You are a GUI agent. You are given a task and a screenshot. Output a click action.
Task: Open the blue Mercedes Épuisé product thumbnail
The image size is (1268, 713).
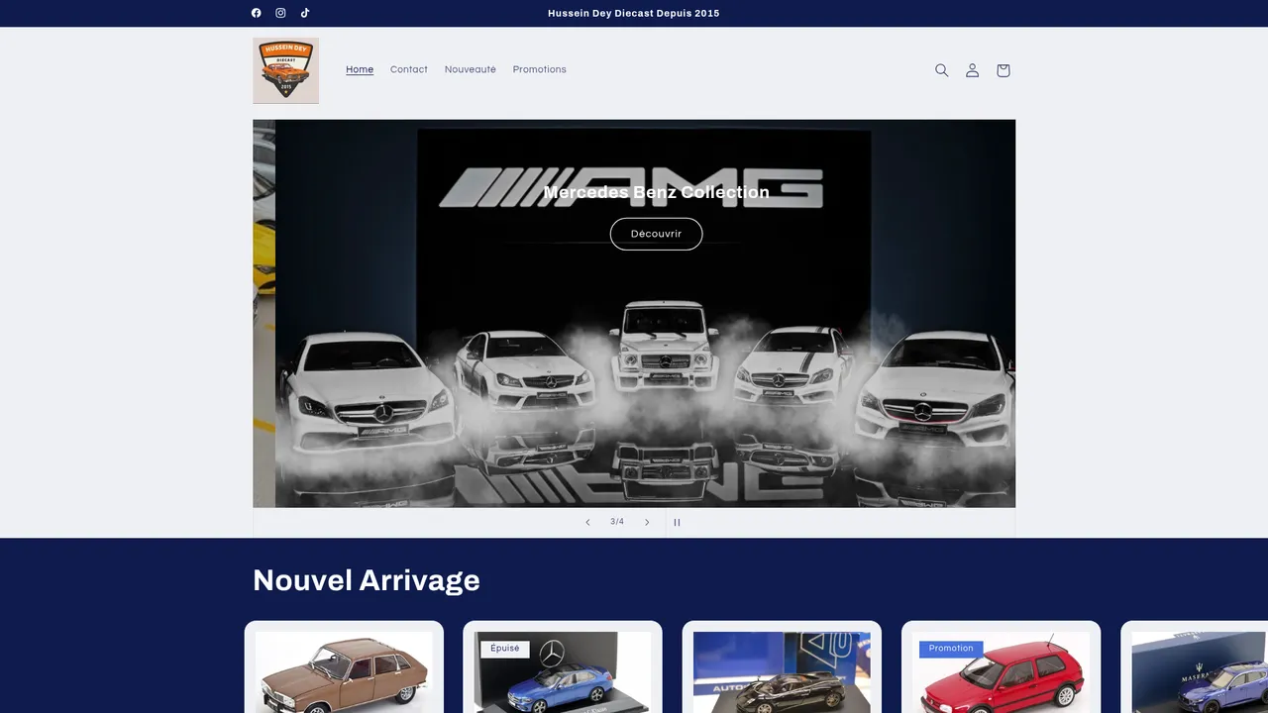(x=563, y=672)
